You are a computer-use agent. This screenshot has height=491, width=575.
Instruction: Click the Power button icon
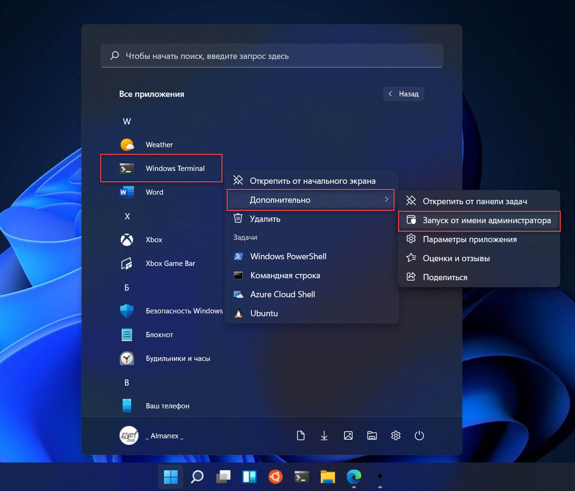pyautogui.click(x=419, y=435)
